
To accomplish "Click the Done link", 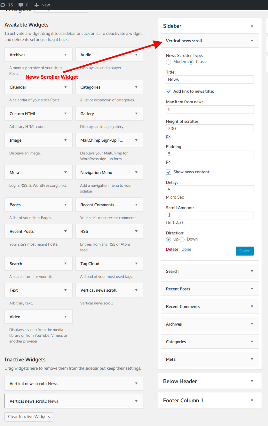I will [x=186, y=249].
